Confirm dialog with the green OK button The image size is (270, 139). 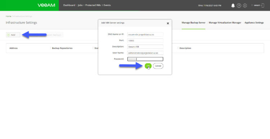click(x=148, y=66)
